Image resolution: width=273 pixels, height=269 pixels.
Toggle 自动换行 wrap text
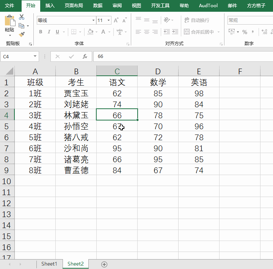point(197,20)
